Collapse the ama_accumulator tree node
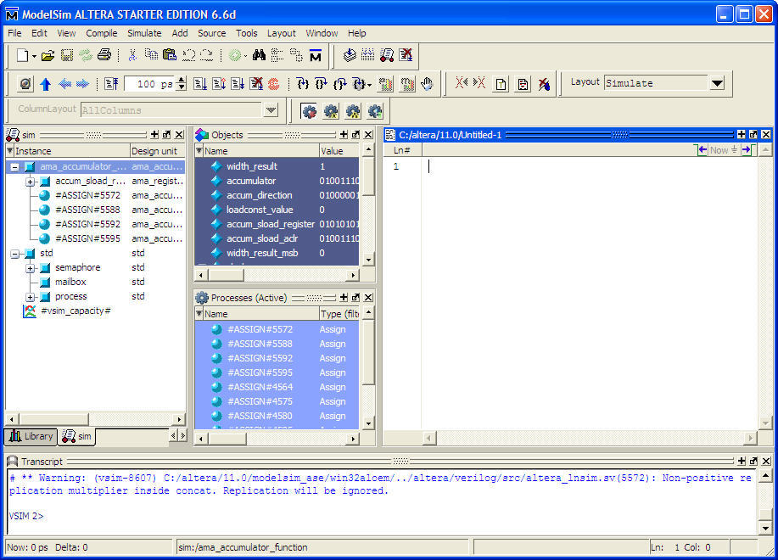The height and width of the screenshot is (560, 778). click(x=14, y=167)
